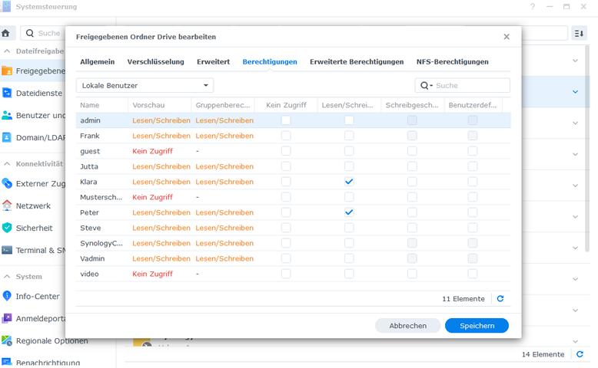
Task: Select the Dateidienste sidebar icon
Action: coord(7,93)
